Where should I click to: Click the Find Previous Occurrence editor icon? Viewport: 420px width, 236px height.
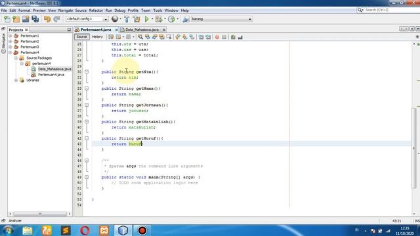tap(148, 37)
